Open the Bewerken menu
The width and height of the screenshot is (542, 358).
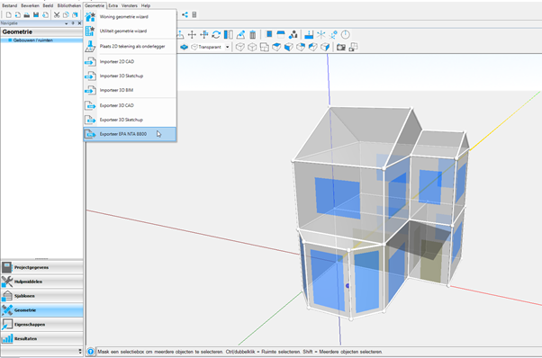30,5
